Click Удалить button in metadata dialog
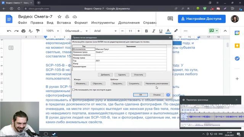Image resolution: width=244 pixels, height=137 pixels. pos(122,75)
